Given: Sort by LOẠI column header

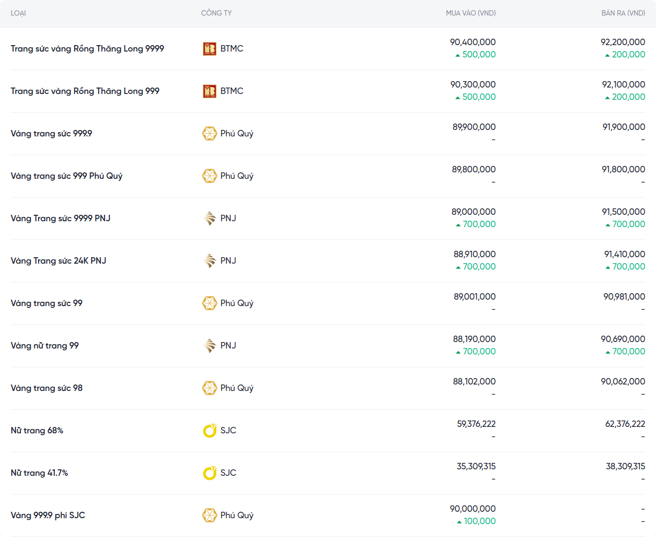Looking at the screenshot, I should click(18, 13).
